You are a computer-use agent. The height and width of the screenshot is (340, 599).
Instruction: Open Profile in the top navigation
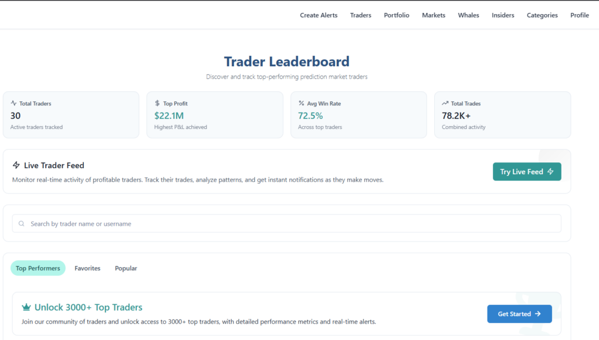coord(580,15)
